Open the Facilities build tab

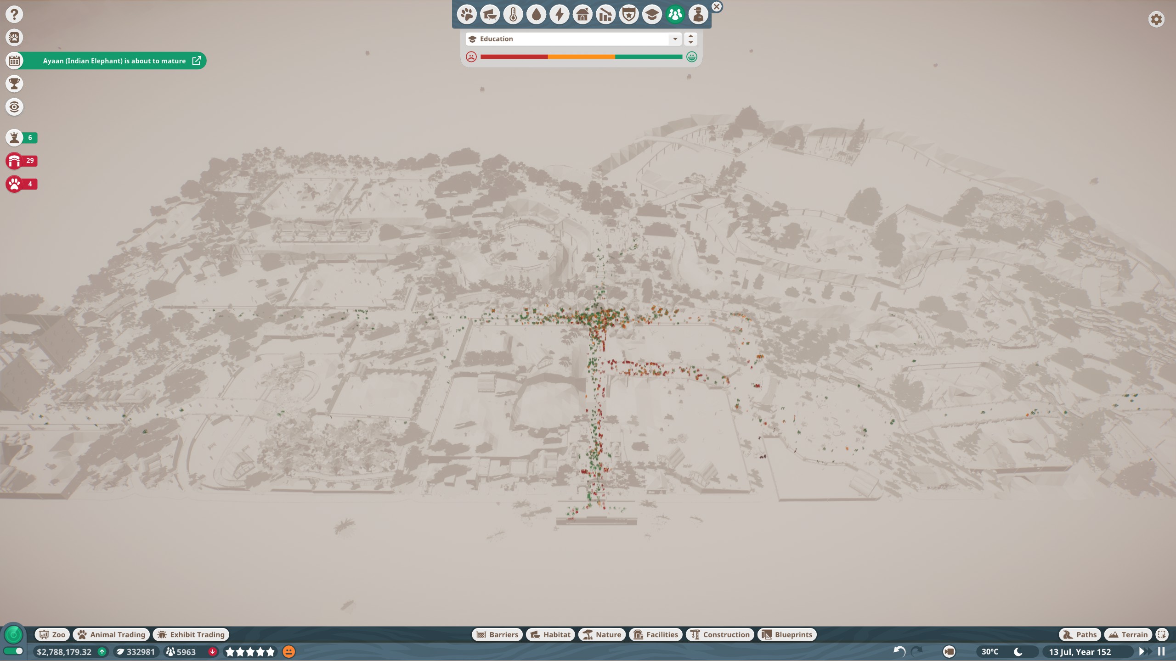(656, 634)
